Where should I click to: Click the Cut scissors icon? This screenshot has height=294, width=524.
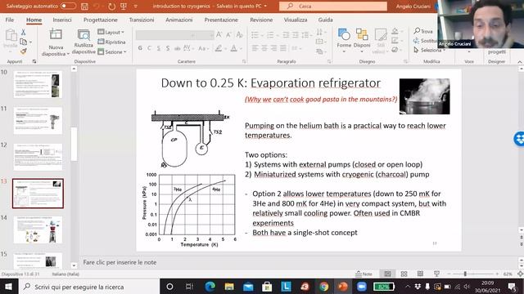pyautogui.click(x=23, y=32)
